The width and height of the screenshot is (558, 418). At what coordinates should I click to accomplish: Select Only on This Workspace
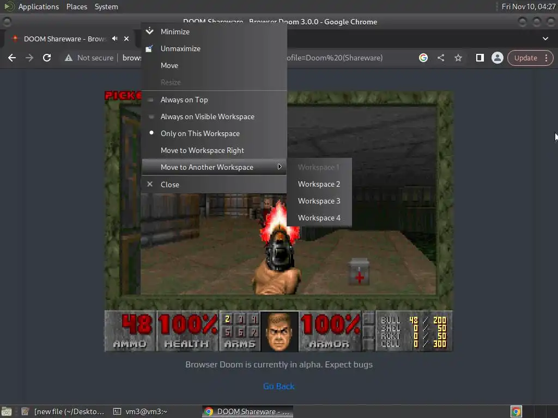pyautogui.click(x=214, y=134)
